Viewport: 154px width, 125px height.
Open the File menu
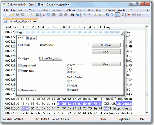tap(6, 10)
